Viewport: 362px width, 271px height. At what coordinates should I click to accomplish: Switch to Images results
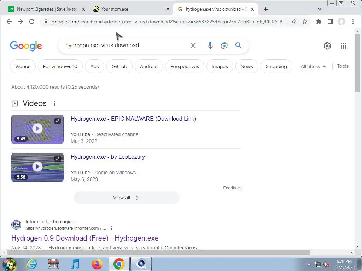(x=220, y=66)
